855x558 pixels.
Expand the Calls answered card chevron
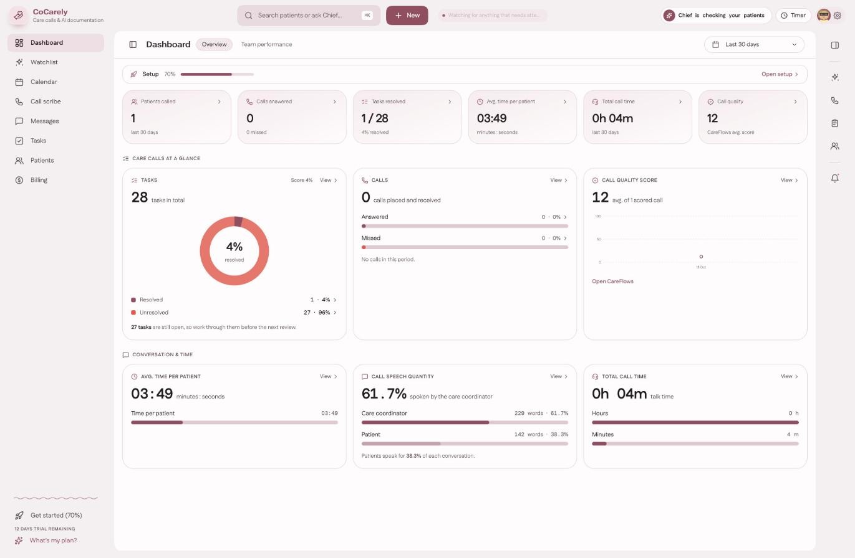[334, 102]
